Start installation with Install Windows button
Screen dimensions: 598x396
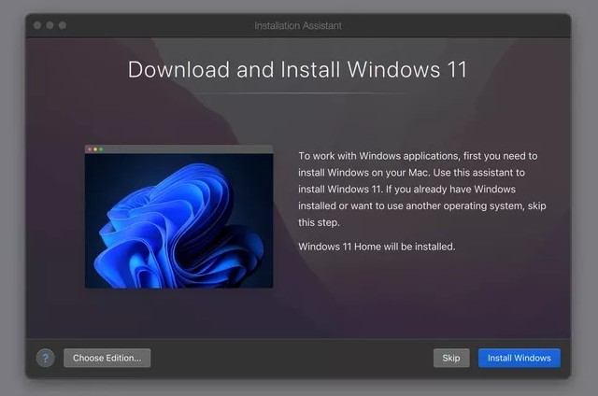pyautogui.click(x=519, y=358)
